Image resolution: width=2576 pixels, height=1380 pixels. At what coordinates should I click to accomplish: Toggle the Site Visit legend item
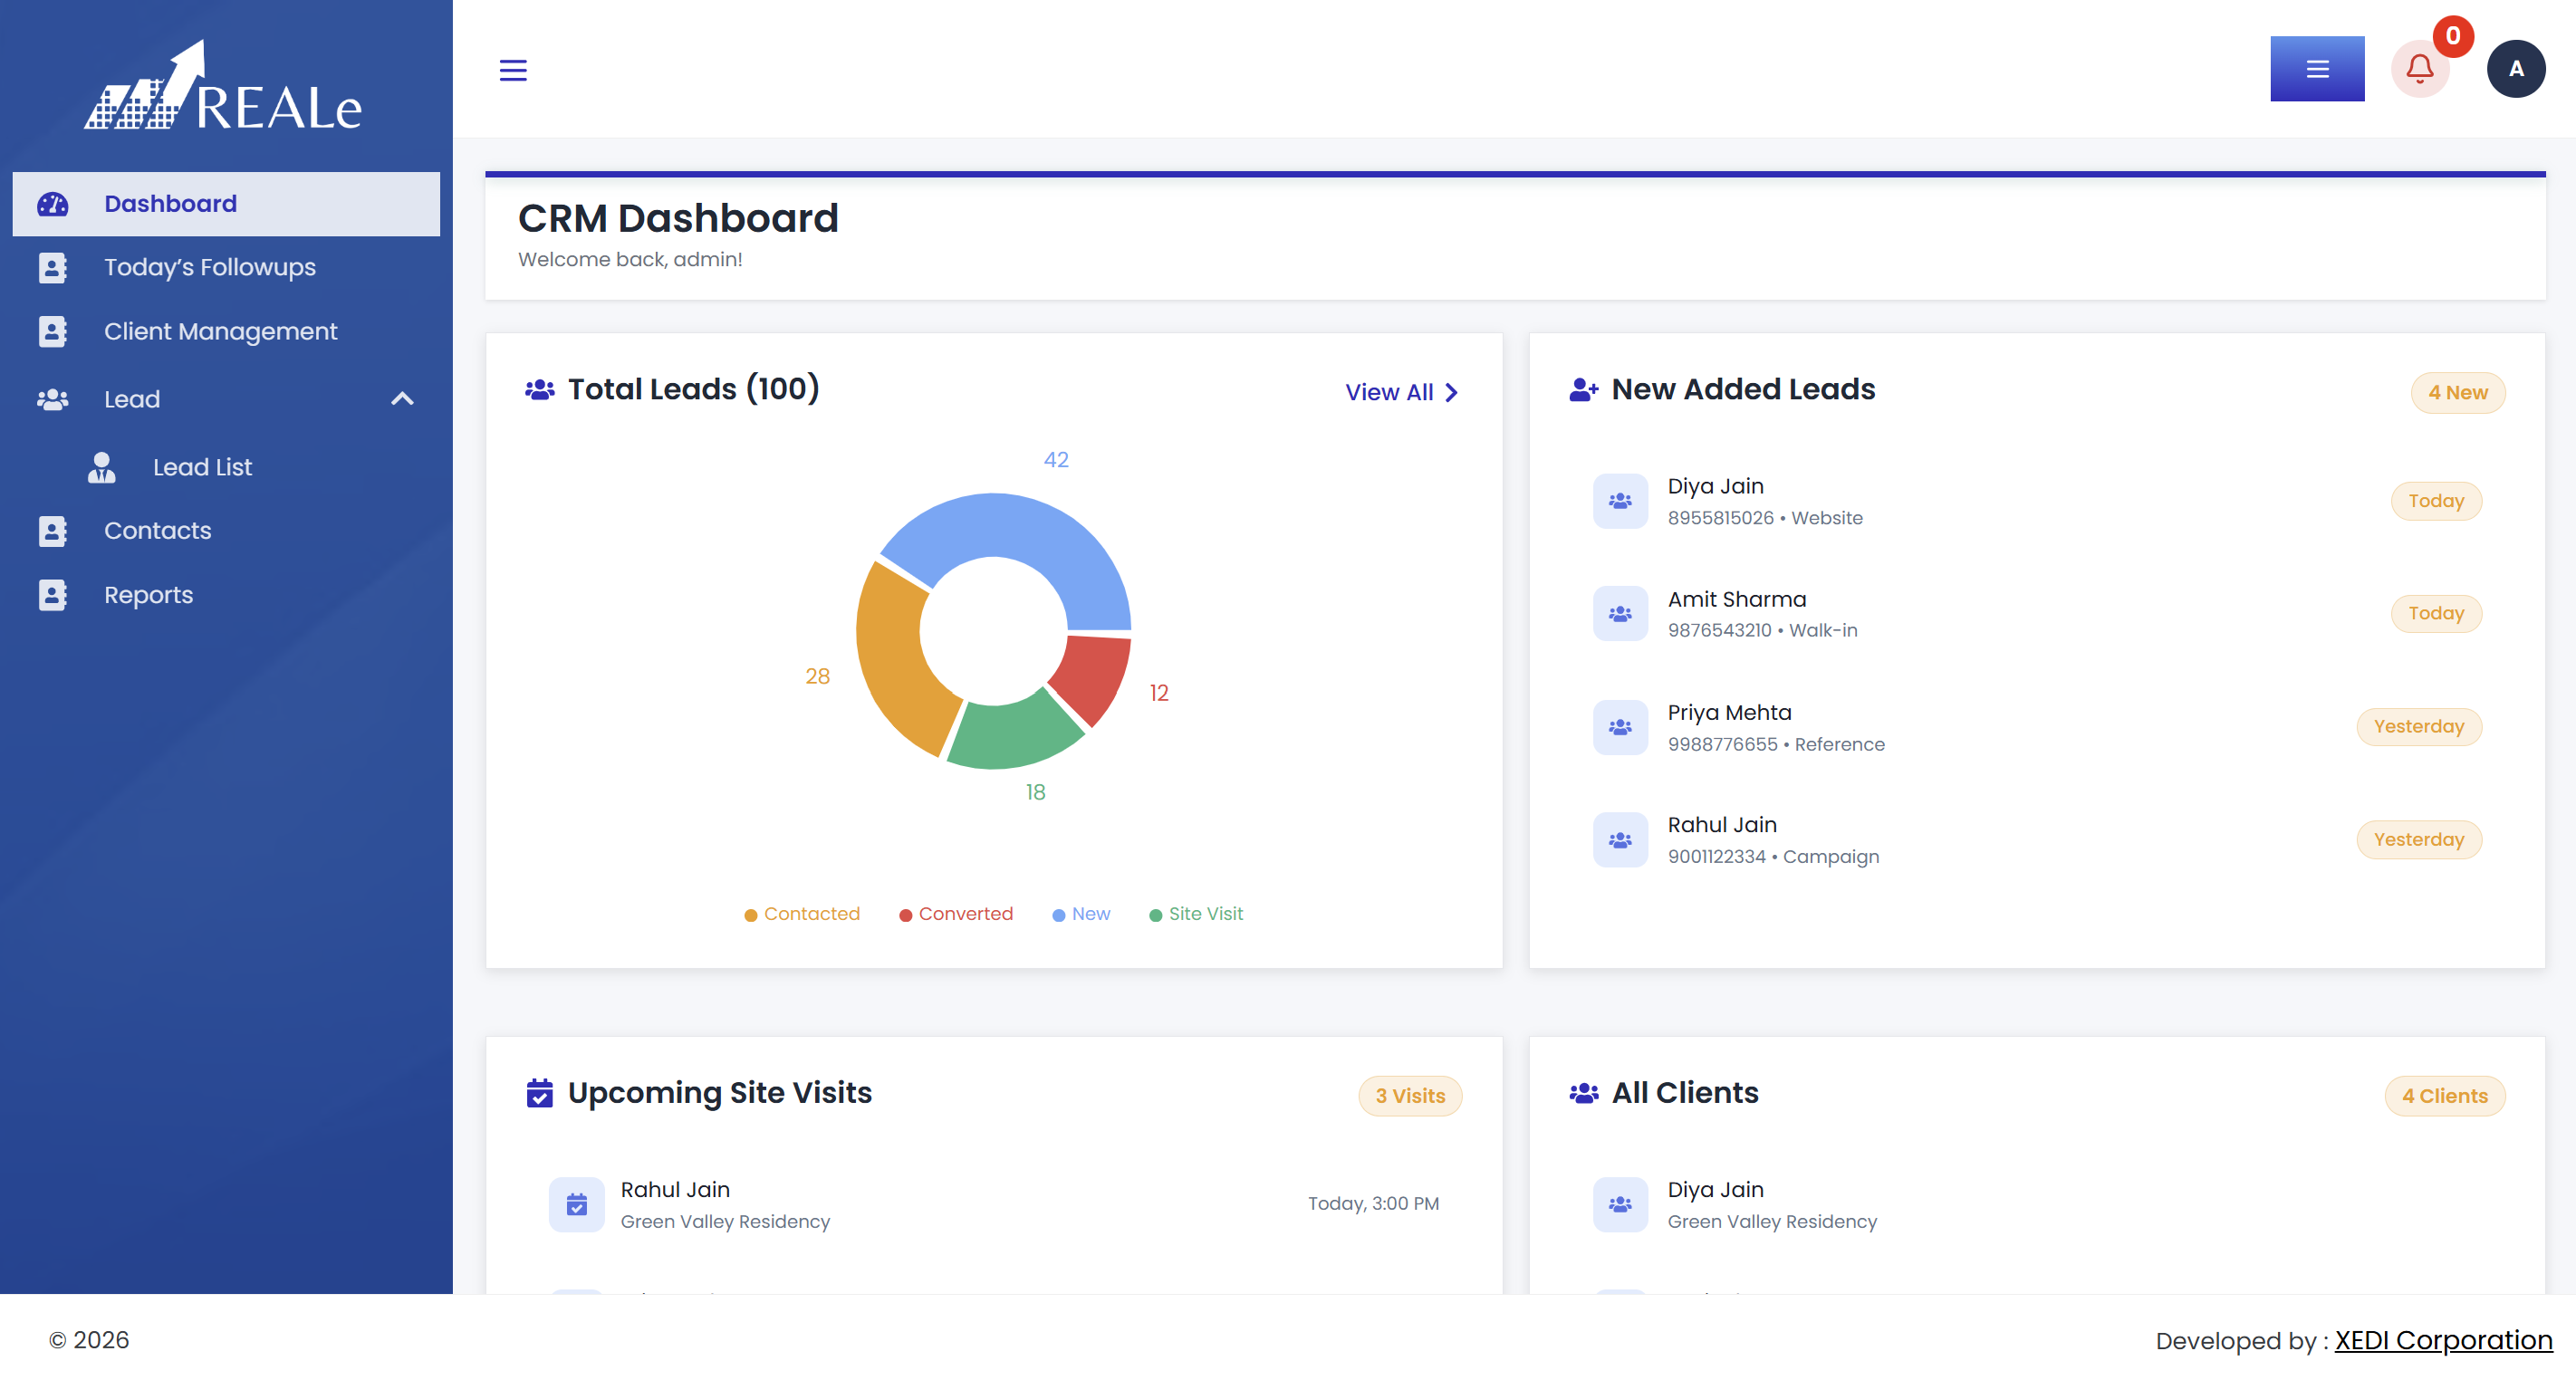(1196, 914)
